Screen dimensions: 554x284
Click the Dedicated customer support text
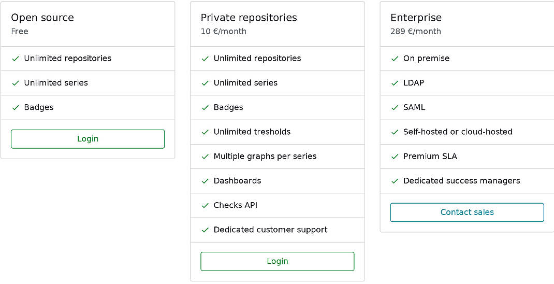point(271,230)
